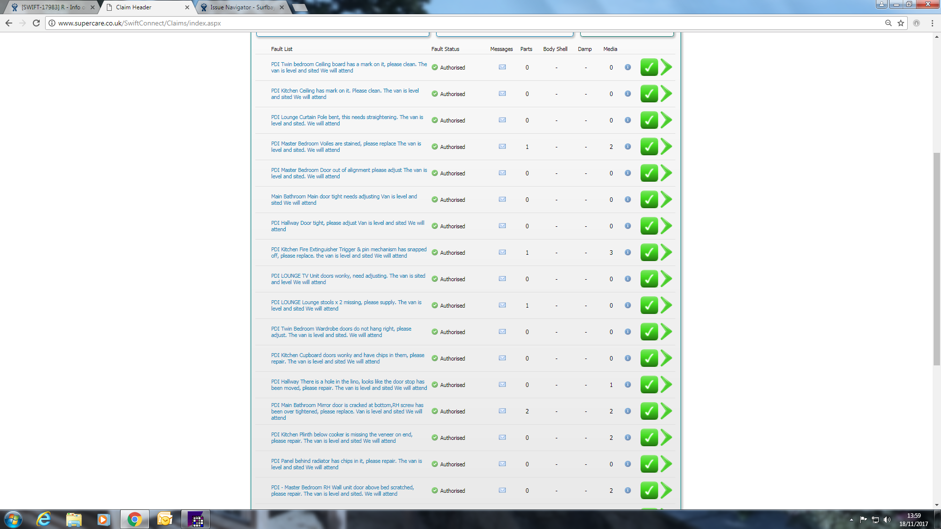
Task: Click green checkmark for Lounge stools missing fault
Action: 649,306
